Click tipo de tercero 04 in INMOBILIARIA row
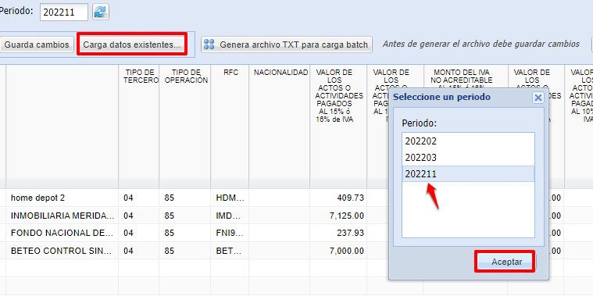This screenshot has height=296, width=593. (x=138, y=216)
